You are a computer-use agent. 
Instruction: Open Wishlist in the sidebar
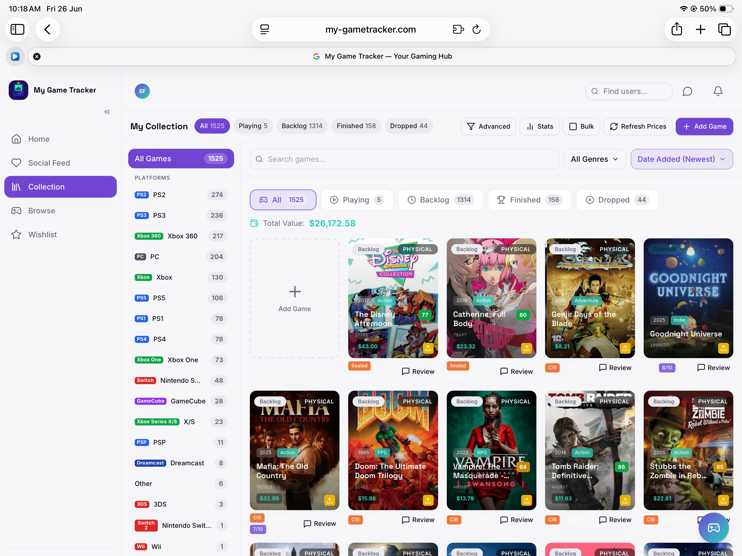60,234
